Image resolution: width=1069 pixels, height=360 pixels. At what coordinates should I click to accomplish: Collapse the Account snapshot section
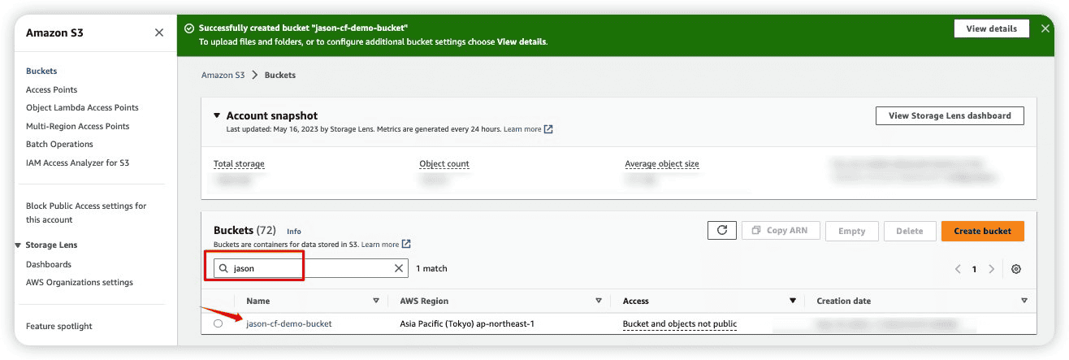point(217,116)
